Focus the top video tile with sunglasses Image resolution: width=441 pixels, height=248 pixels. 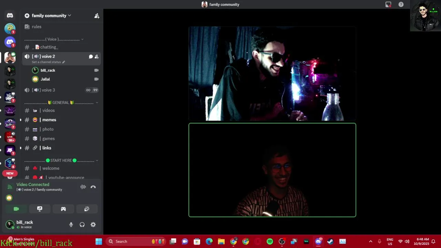pos(272,74)
